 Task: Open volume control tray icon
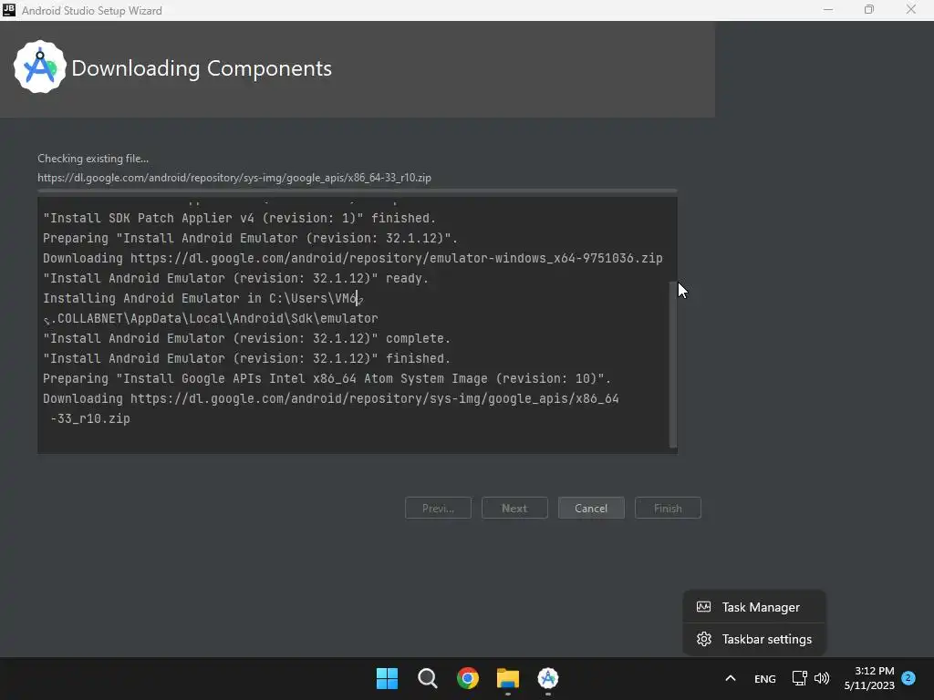tap(822, 678)
